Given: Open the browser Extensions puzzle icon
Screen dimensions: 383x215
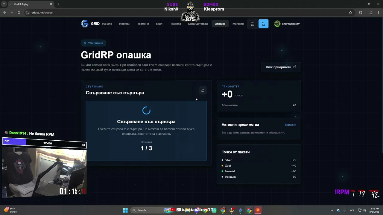Looking at the screenshot, I should click(x=361, y=13).
